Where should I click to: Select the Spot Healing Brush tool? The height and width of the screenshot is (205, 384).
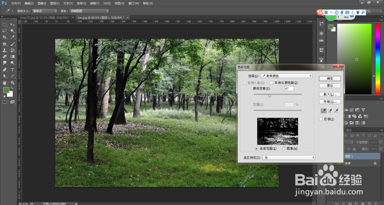(5, 44)
